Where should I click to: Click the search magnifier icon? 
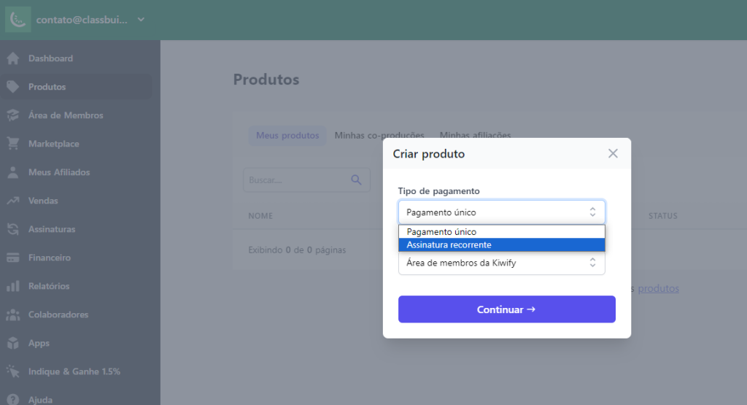356,180
